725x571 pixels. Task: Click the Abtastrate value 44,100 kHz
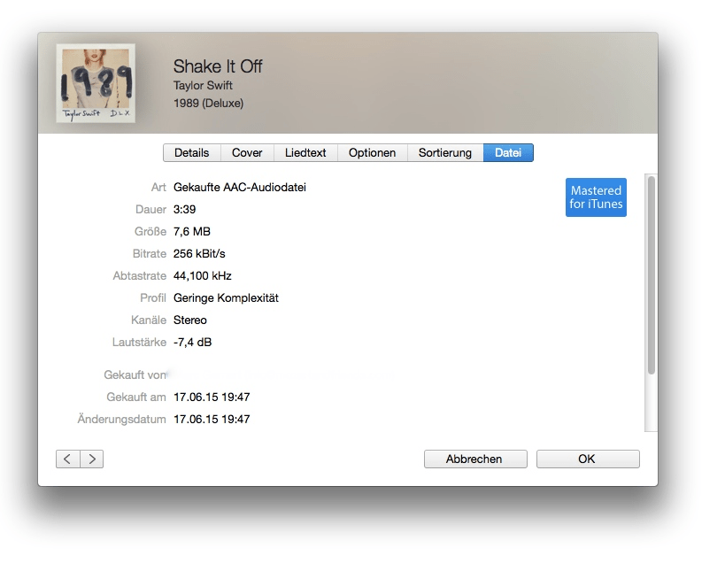click(x=203, y=276)
